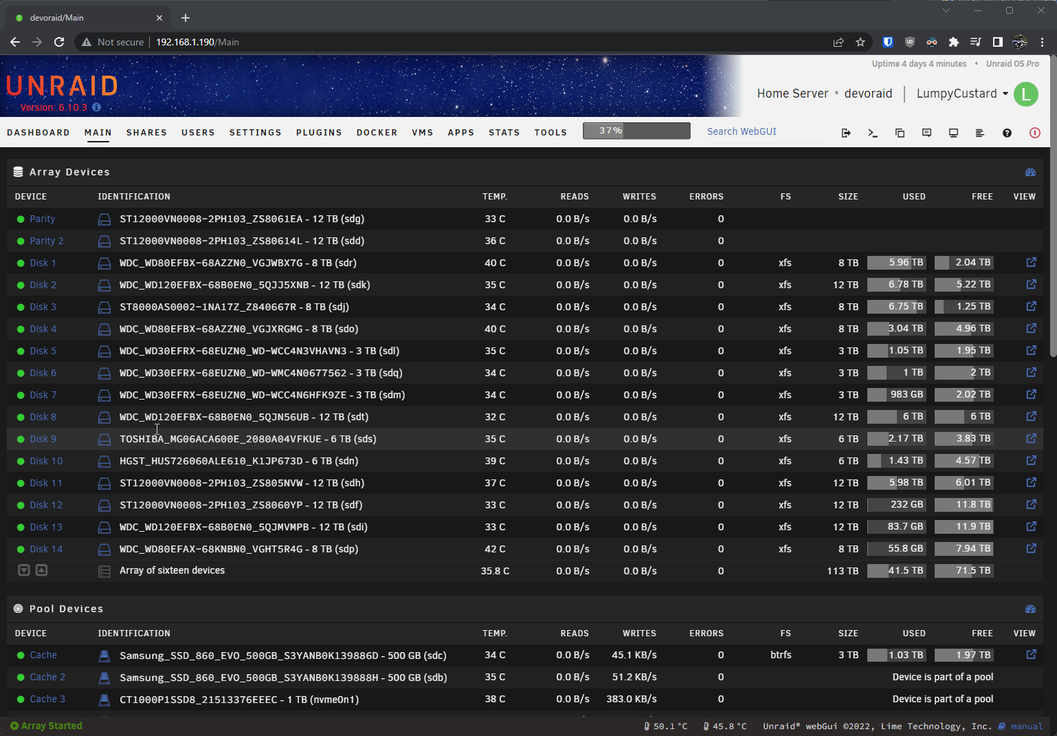Open LumpyCustard account dropdown
The width and height of the screenshot is (1057, 736).
point(962,94)
